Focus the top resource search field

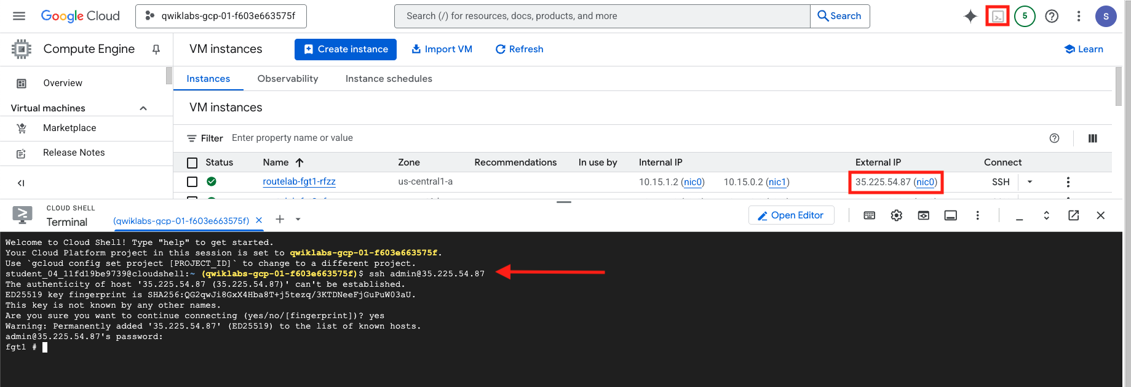602,16
